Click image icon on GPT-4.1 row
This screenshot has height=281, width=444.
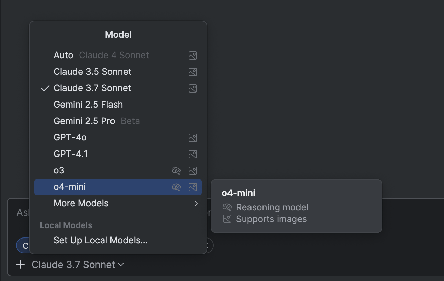click(x=193, y=154)
